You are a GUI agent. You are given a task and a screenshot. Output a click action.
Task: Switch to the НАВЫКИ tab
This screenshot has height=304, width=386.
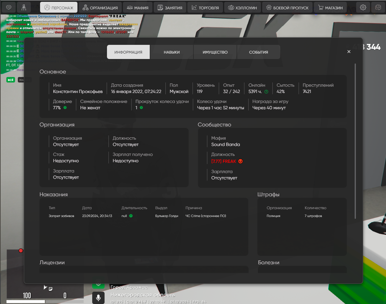tap(172, 52)
